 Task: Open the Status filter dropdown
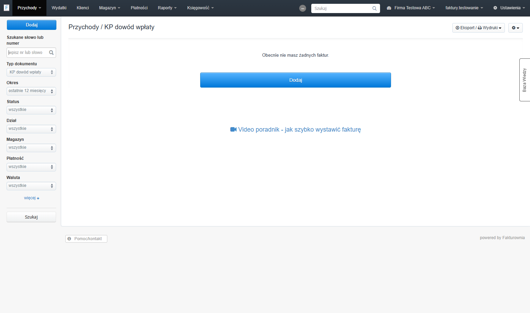(31, 110)
